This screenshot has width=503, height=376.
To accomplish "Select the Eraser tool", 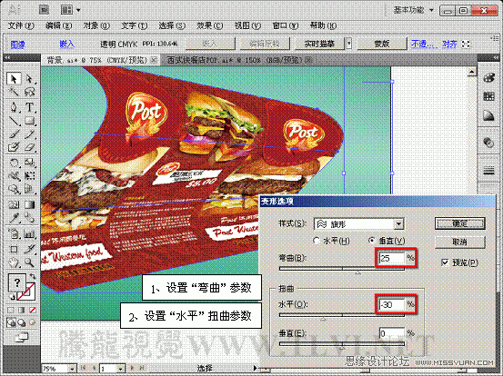I will coord(29,147).
